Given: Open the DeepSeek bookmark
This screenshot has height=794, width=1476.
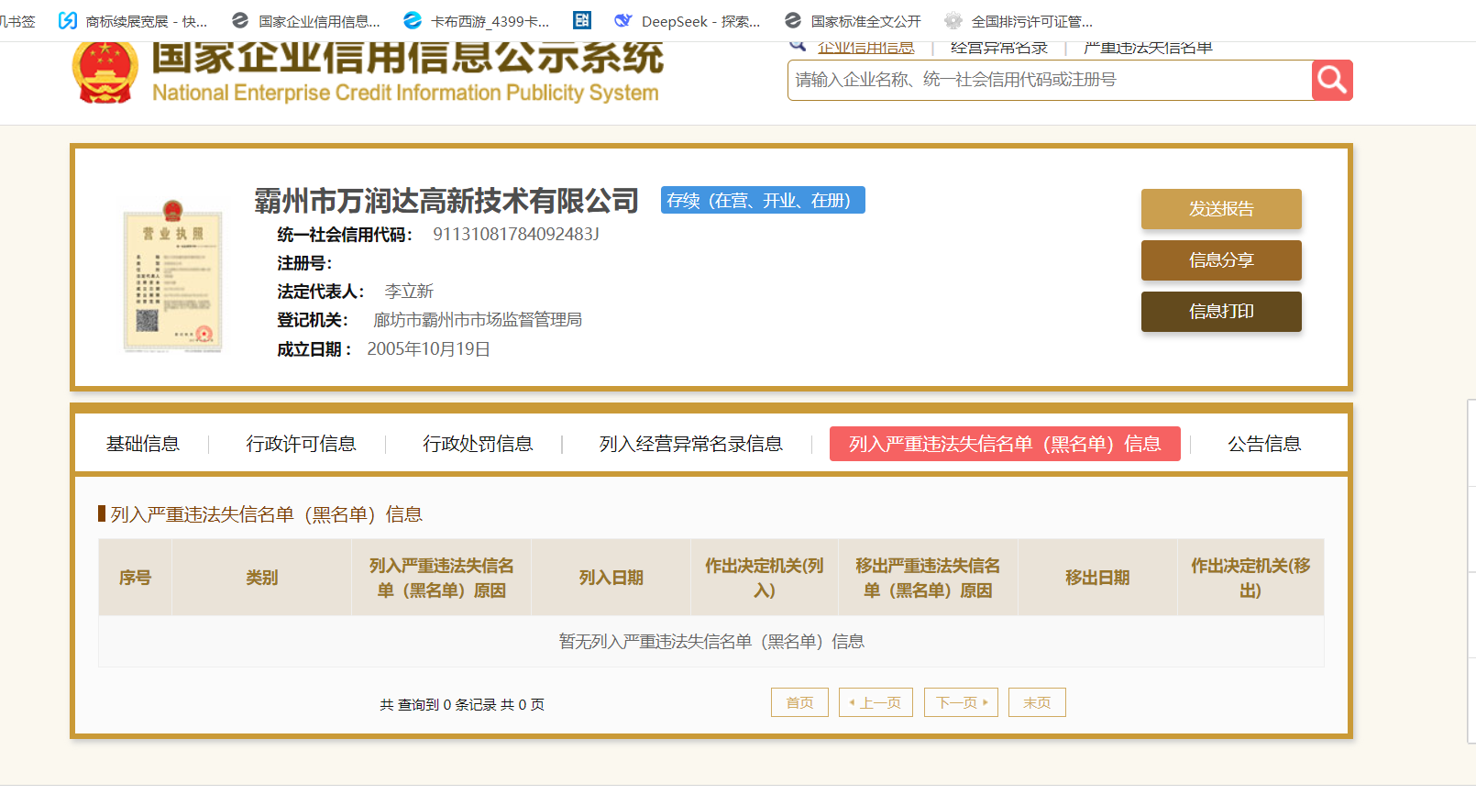Looking at the screenshot, I should 688,21.
